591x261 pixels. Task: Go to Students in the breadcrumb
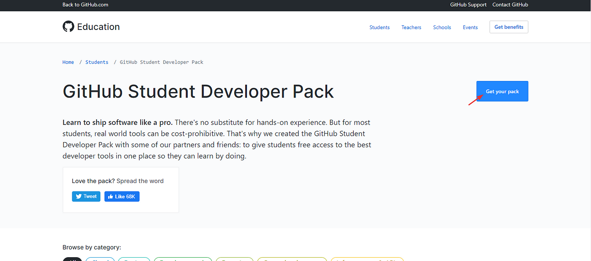tap(97, 62)
